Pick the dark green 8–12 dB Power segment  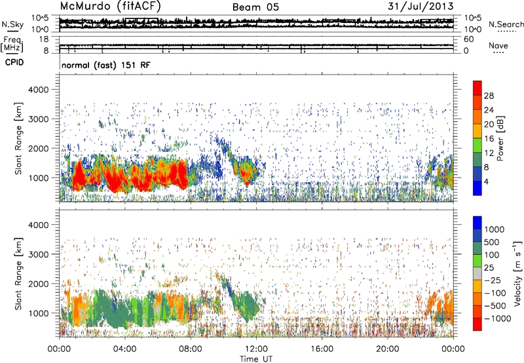tap(477, 160)
